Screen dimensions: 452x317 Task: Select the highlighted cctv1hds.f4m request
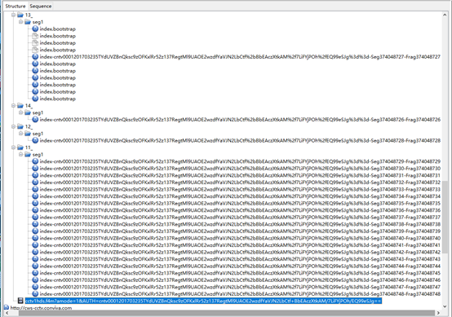pyautogui.click(x=203, y=301)
